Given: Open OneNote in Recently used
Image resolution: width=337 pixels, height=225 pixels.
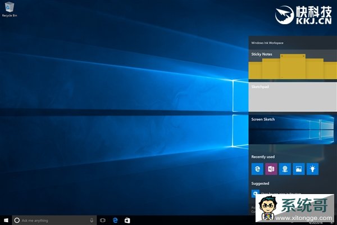Looking at the screenshot, I should coord(271,169).
